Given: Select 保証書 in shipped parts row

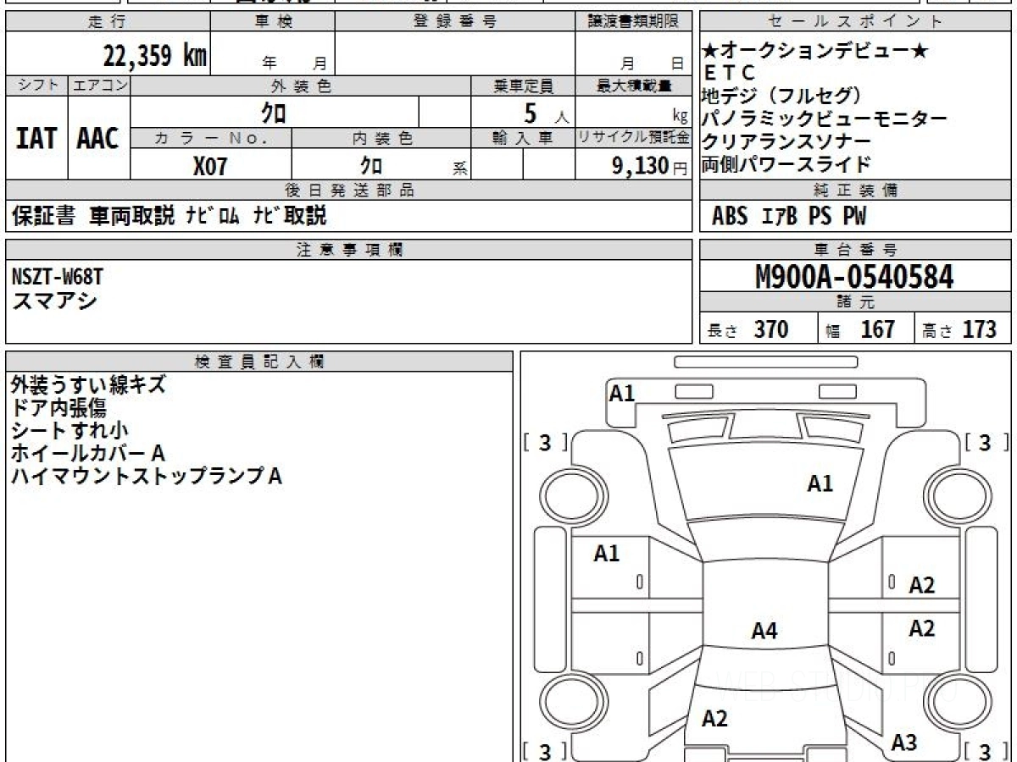Looking at the screenshot, I should 44,216.
